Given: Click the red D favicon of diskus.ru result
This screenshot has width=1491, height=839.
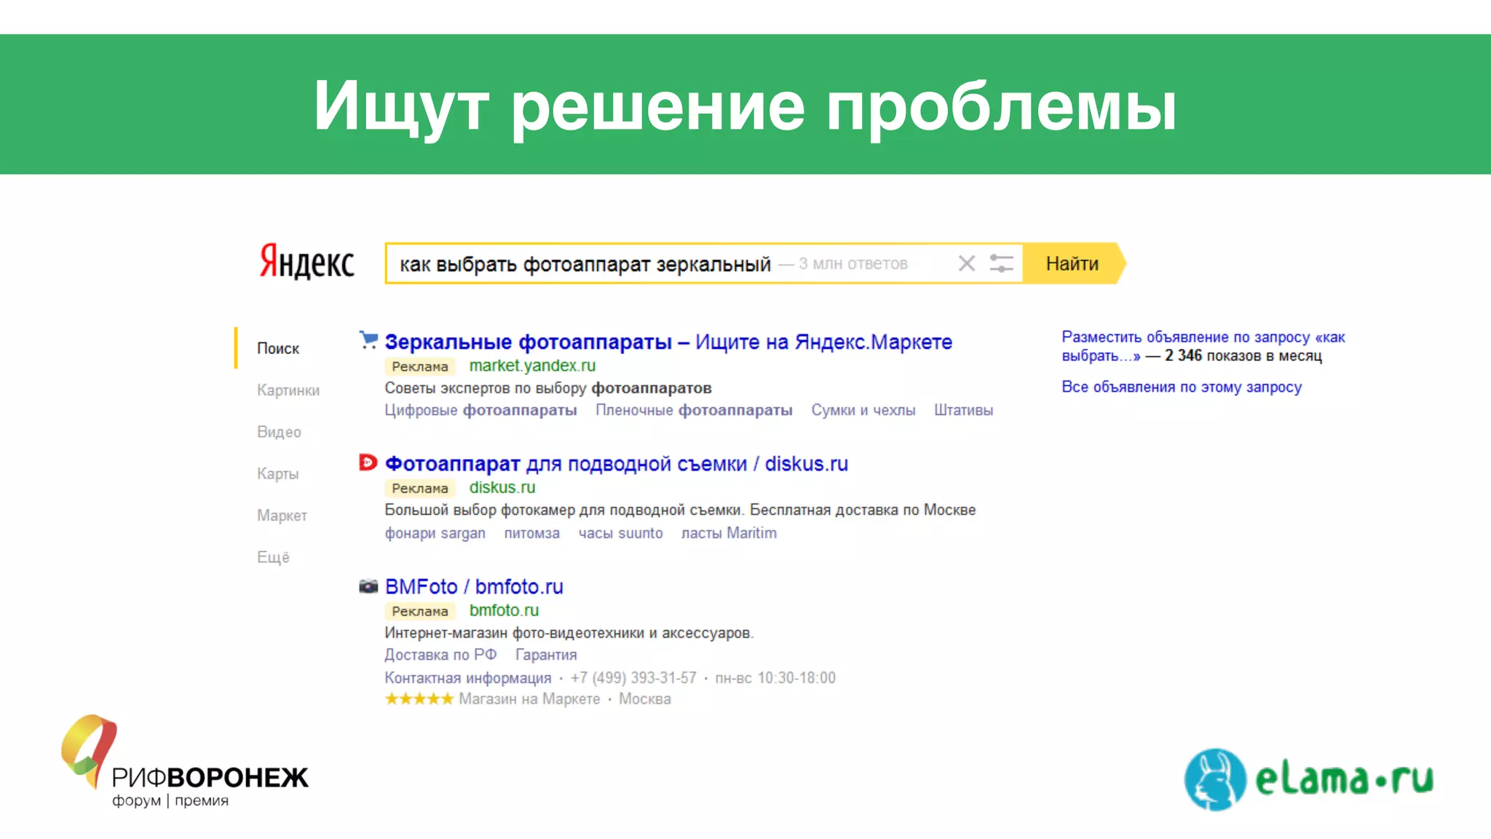Looking at the screenshot, I should point(368,462).
